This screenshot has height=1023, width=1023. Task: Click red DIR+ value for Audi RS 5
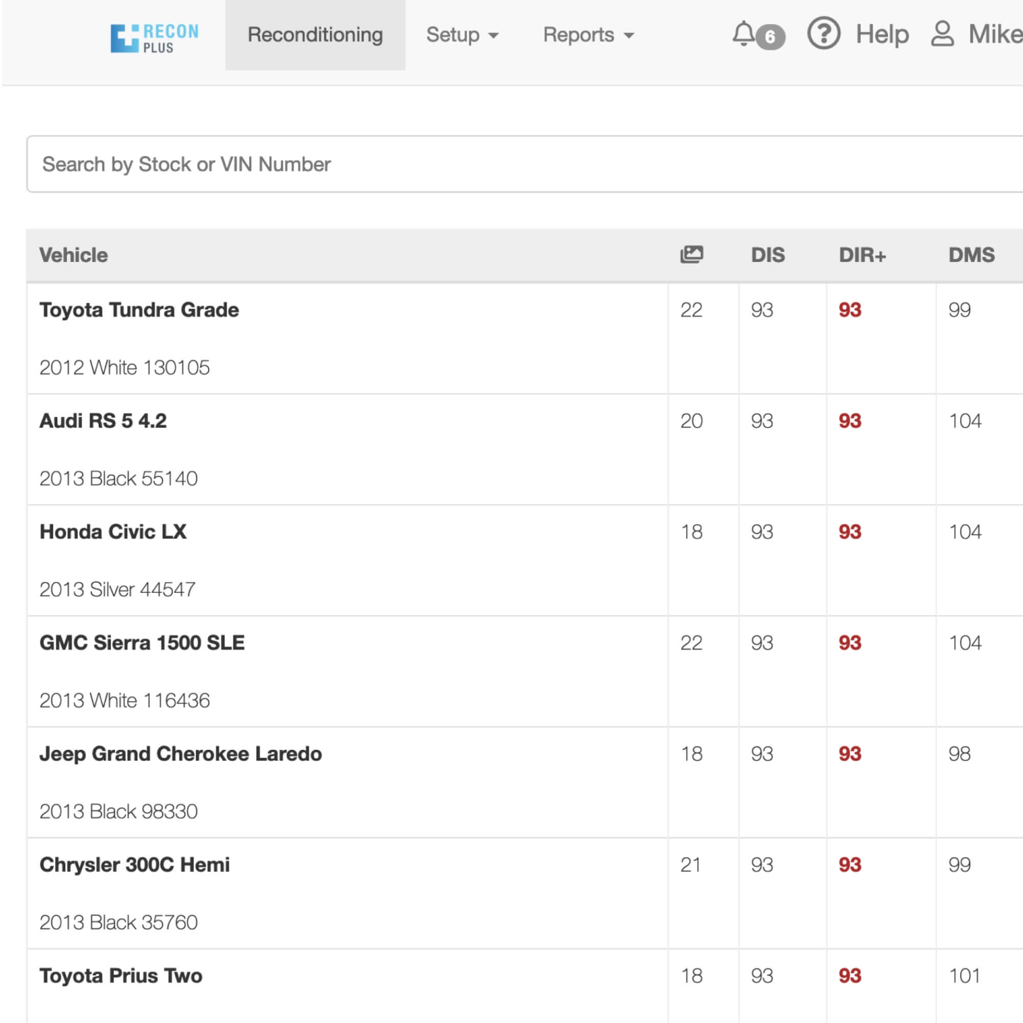tap(850, 421)
